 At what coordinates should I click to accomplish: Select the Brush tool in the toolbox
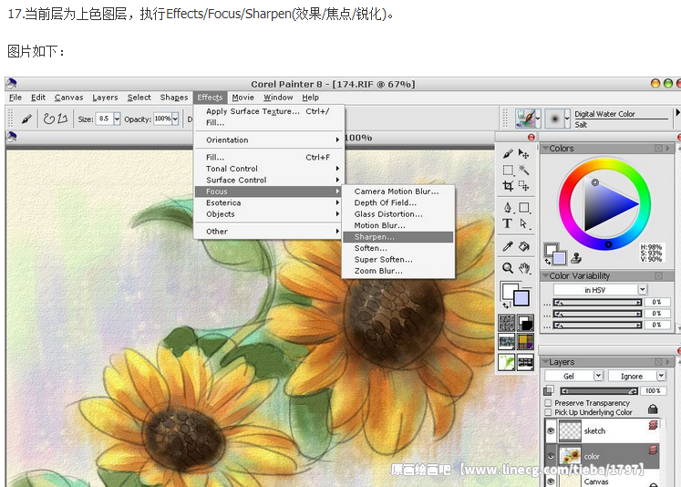click(x=507, y=154)
